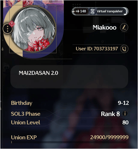
Task: Select the Birthday 9-12 value
Action: [x=123, y=103]
